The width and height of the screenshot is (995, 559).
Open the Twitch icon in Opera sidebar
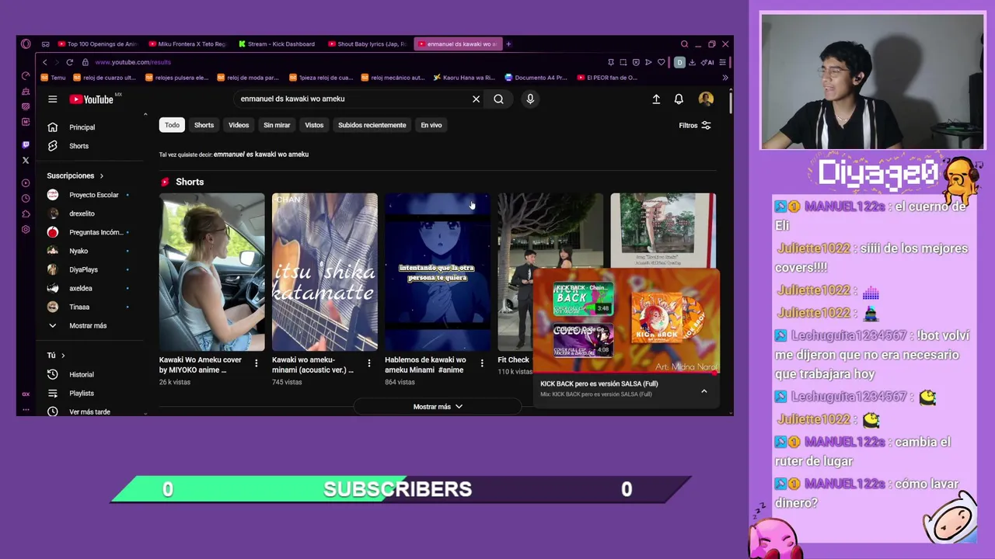26,145
